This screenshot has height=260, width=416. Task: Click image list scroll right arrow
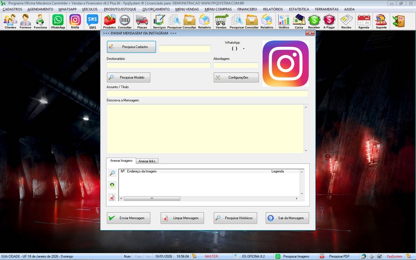(x=296, y=199)
